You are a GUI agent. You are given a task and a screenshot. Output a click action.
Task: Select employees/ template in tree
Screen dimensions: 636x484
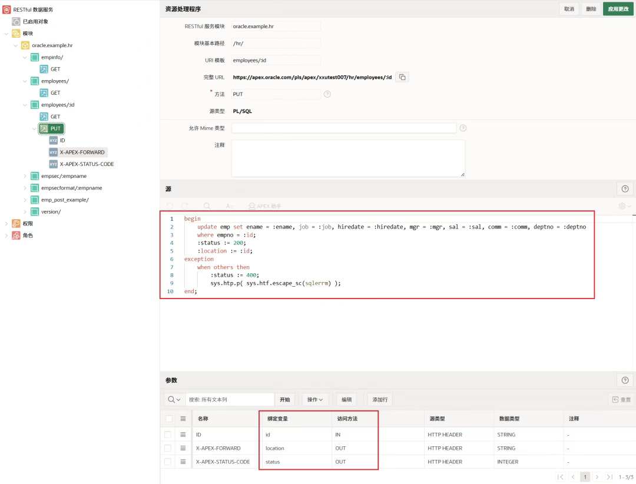click(55, 81)
